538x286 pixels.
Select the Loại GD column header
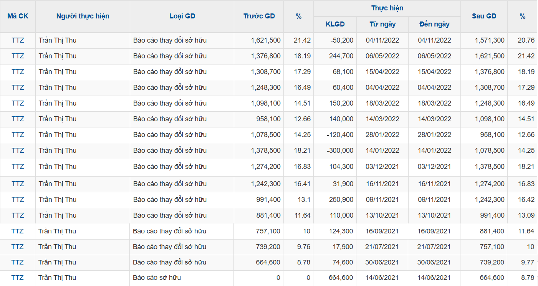pos(182,16)
